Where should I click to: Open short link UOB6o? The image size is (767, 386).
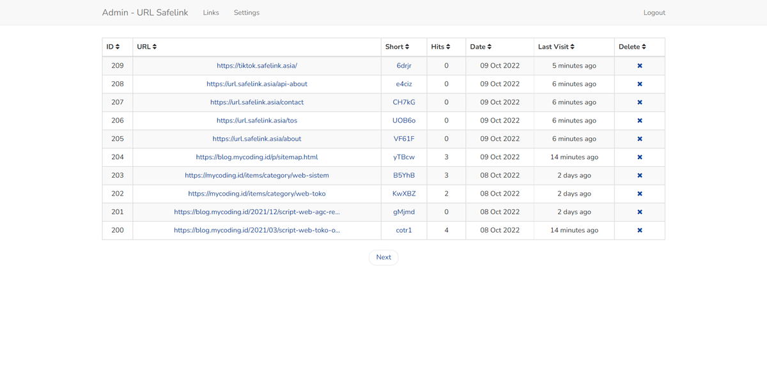pyautogui.click(x=404, y=121)
